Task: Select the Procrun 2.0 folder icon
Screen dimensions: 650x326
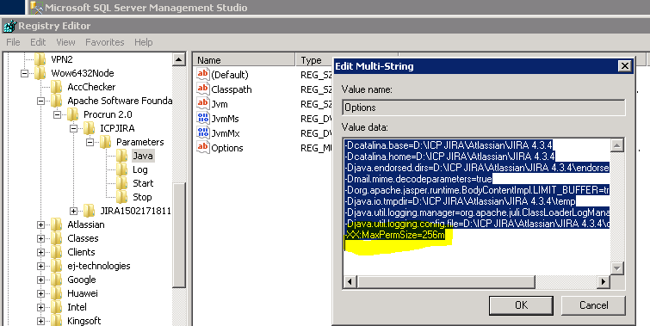Action: 72,114
